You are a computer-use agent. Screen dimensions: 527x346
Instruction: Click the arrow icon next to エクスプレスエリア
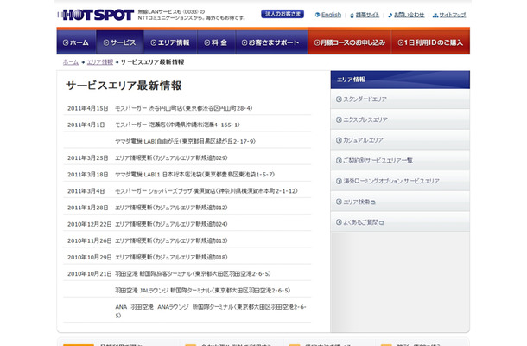[x=339, y=120]
